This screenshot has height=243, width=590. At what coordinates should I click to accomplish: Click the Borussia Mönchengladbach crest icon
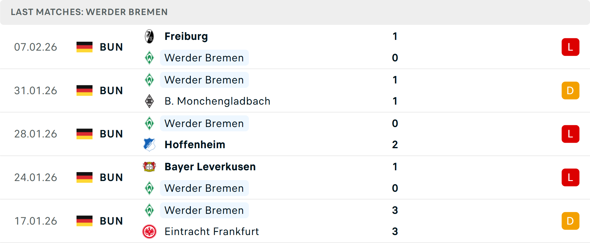pos(150,101)
